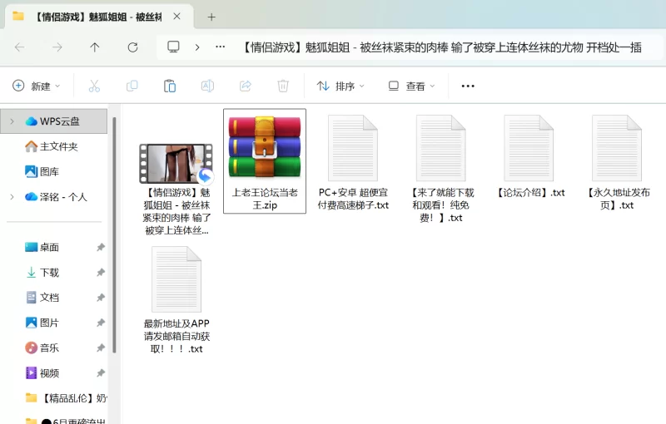The height and width of the screenshot is (424, 666).
Task: Navigate back with the left arrow
Action: click(20, 47)
